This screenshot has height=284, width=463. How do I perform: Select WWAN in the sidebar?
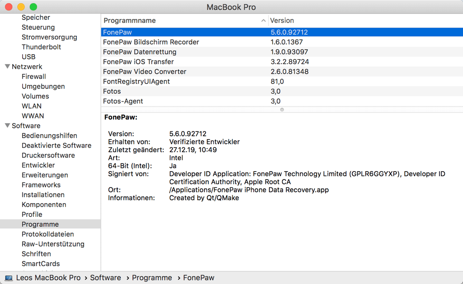click(33, 116)
